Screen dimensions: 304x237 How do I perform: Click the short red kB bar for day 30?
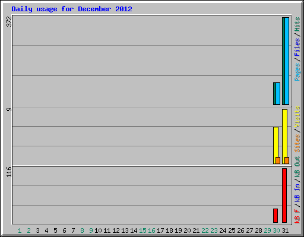tap(275, 216)
